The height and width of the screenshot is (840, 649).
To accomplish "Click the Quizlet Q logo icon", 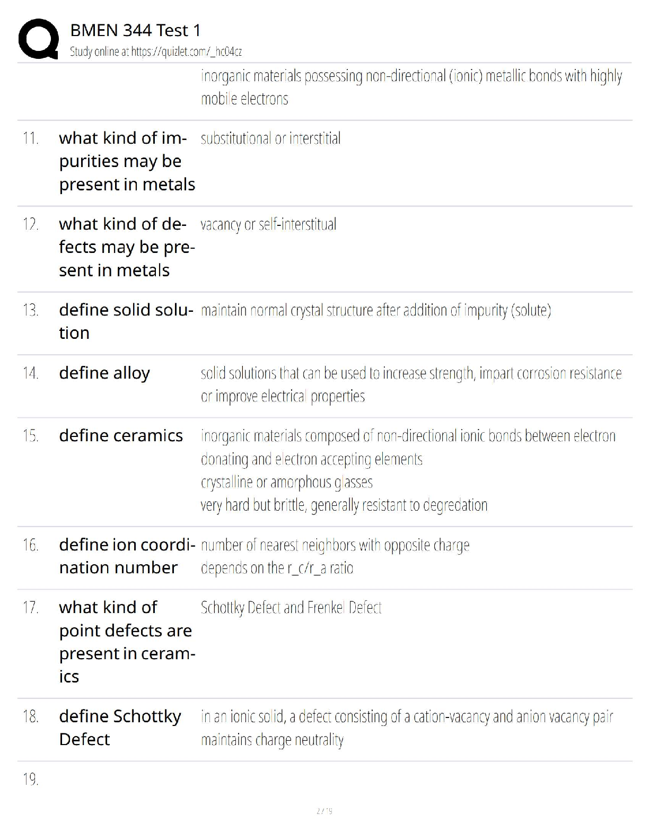I will coord(38,39).
